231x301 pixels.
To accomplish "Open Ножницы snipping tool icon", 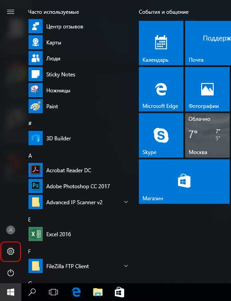I will click(36, 90).
